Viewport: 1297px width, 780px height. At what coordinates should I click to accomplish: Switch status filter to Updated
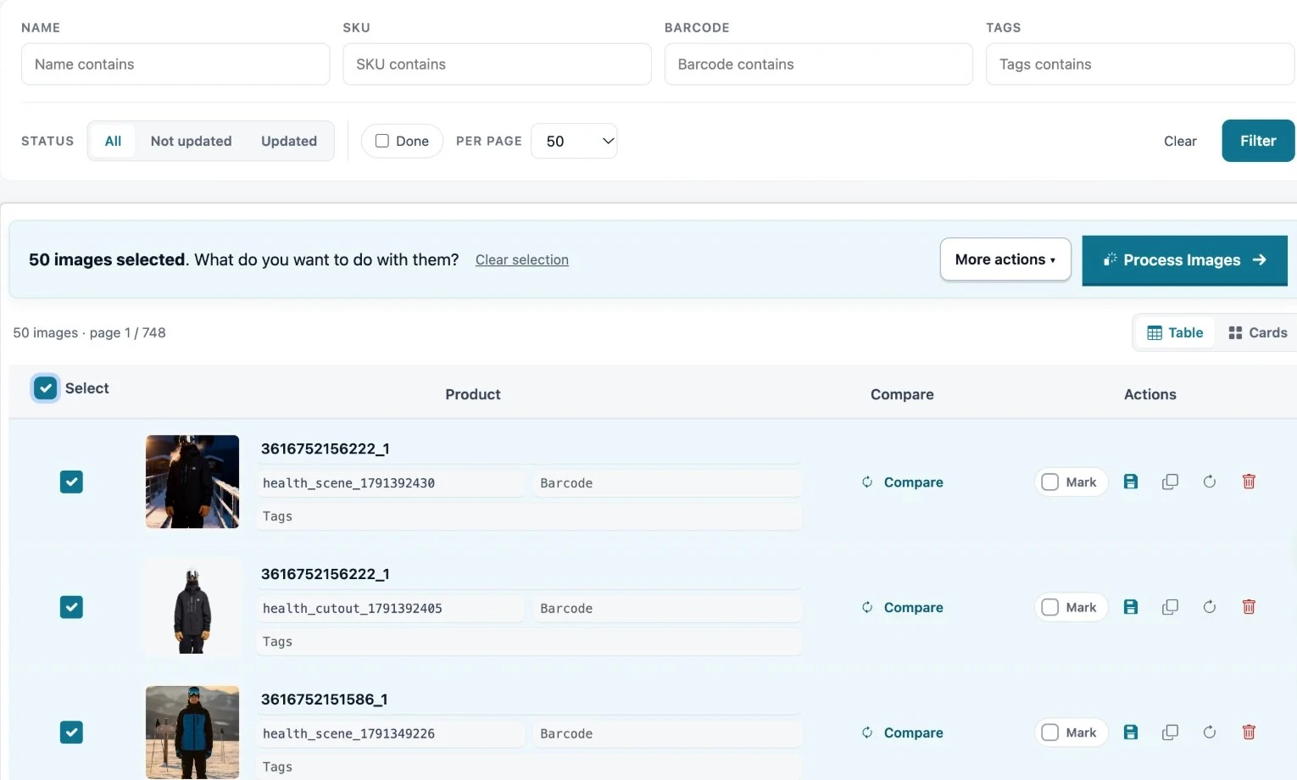pos(289,141)
